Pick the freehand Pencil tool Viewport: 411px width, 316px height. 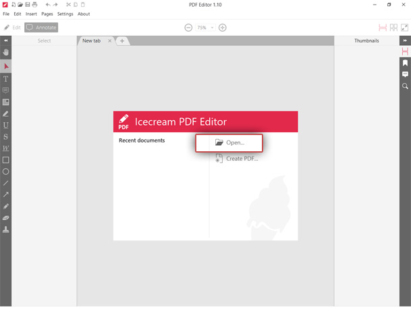coord(6,207)
